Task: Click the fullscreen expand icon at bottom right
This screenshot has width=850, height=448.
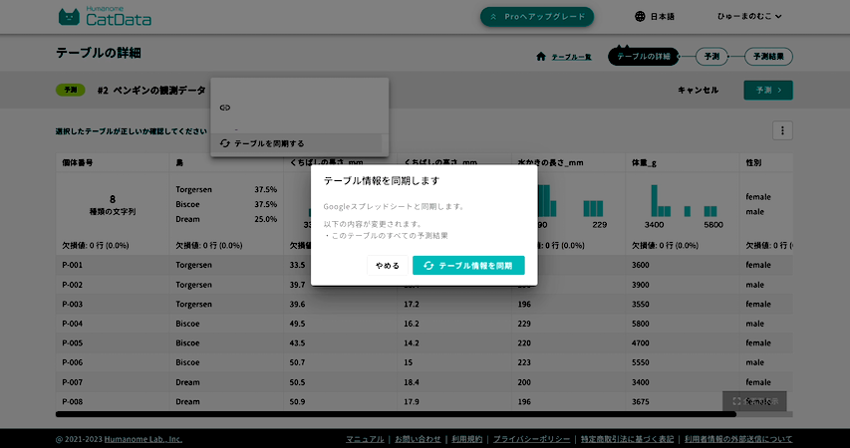Action: coord(736,401)
